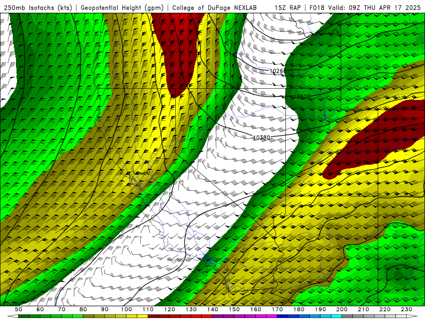
Task: Click the darkest green swatch starting at 50
Action: tap(23, 316)
